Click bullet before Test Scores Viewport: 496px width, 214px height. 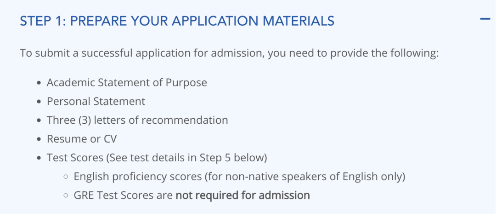point(39,158)
